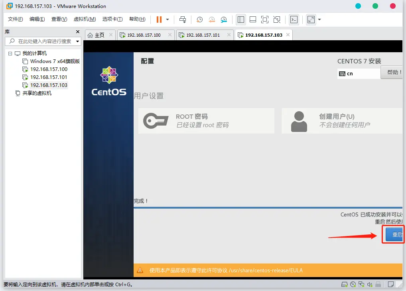
Task: Close the 库 library panel
Action: (78, 31)
